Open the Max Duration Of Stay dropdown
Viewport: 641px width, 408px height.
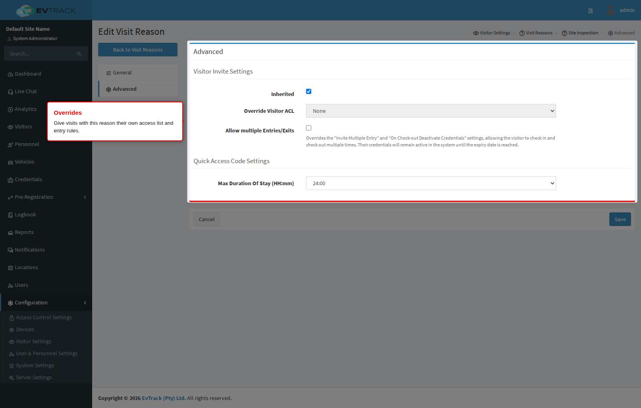click(x=431, y=183)
